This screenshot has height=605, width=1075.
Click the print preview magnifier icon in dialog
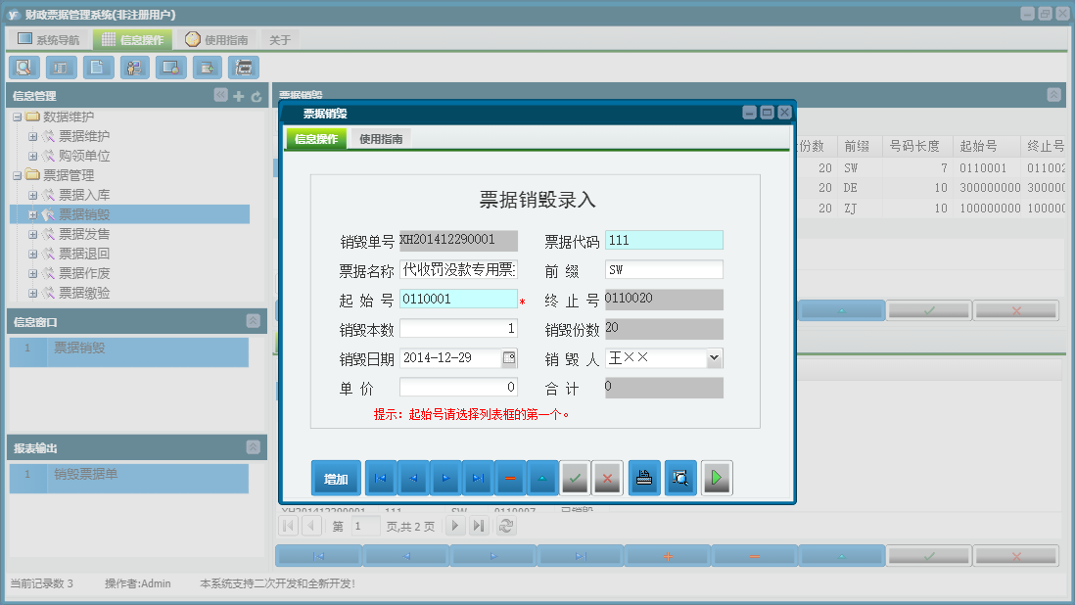click(680, 479)
